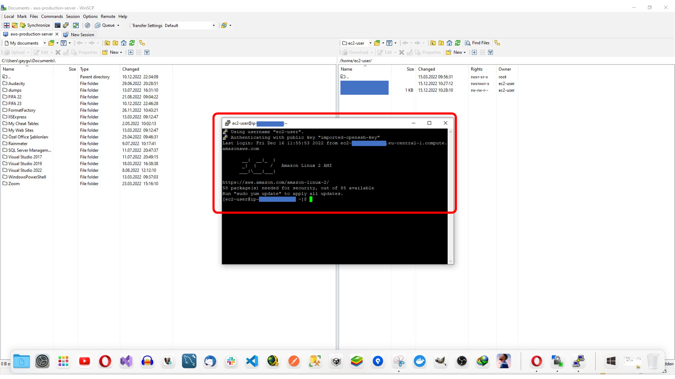
Task: Open the Commands menu
Action: click(52, 16)
